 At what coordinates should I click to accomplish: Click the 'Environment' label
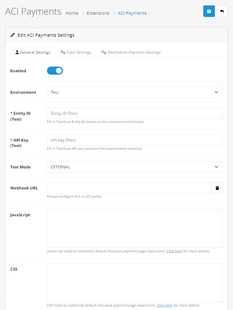pyautogui.click(x=23, y=92)
